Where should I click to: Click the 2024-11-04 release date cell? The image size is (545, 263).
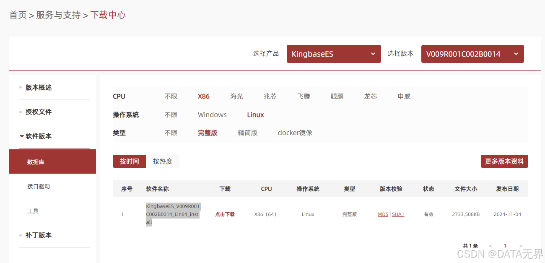coord(507,214)
